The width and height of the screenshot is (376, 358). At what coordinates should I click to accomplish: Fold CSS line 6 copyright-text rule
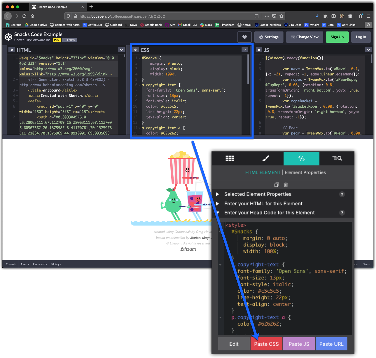pyautogui.click(x=139, y=85)
